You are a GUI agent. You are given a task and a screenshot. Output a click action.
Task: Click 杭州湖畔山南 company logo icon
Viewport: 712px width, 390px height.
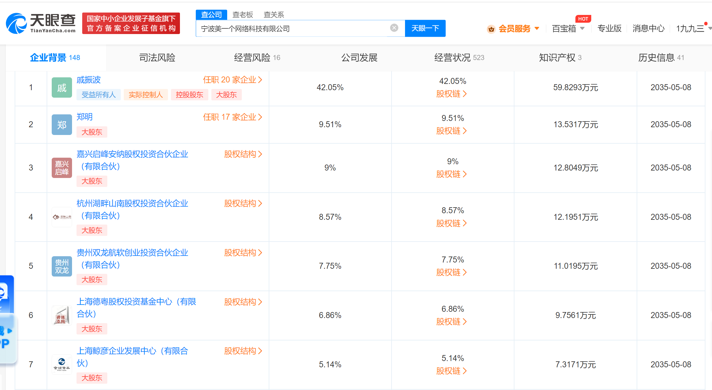click(x=62, y=217)
